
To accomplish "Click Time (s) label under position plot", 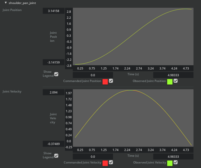I will pyautogui.click(x=133, y=74).
